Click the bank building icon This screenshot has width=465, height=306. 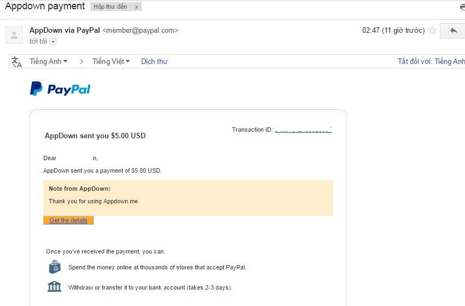[54, 287]
